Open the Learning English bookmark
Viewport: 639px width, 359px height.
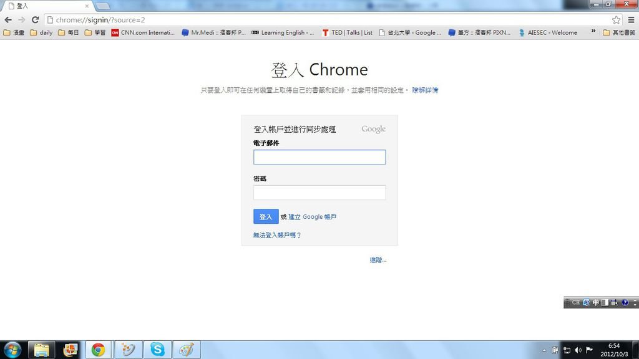pyautogui.click(x=283, y=32)
